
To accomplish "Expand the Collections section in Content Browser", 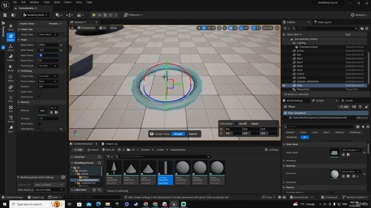I will 72,190.
